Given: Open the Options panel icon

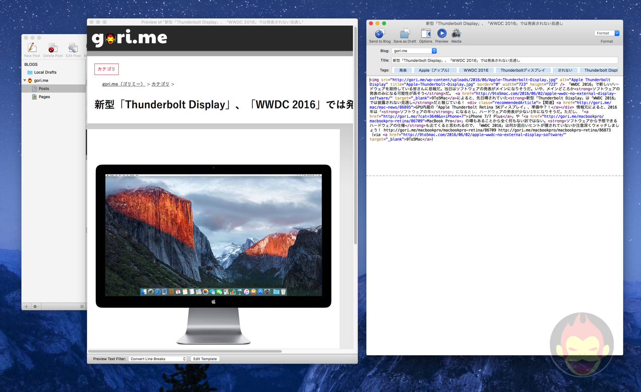Looking at the screenshot, I should click(x=426, y=34).
